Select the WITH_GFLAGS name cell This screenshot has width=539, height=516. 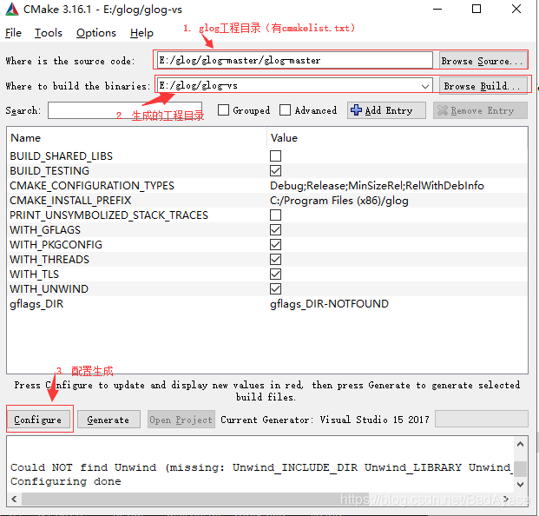click(45, 230)
